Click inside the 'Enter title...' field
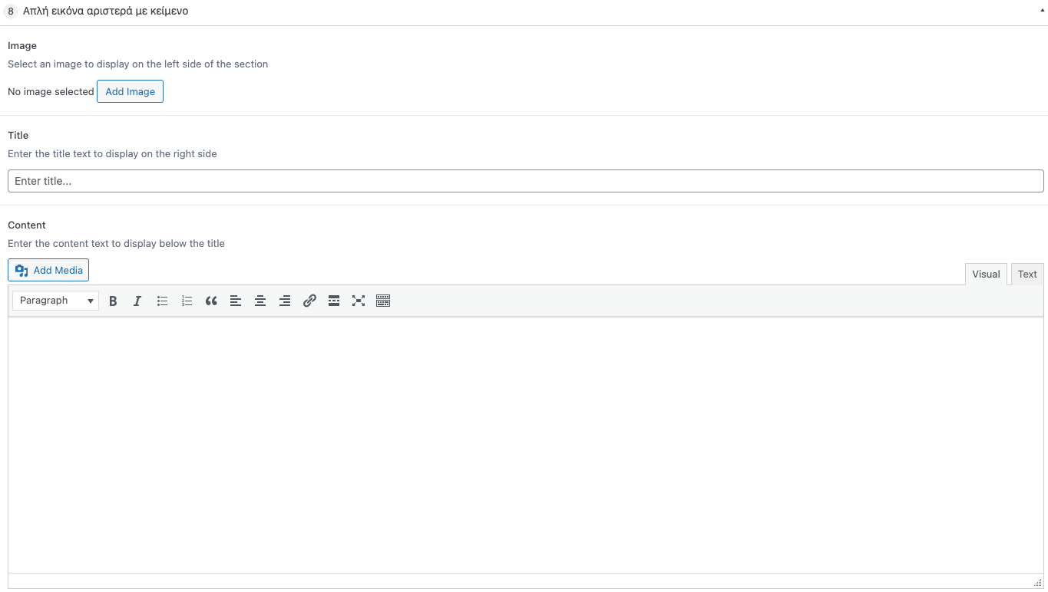The image size is (1048, 592). coord(524,181)
